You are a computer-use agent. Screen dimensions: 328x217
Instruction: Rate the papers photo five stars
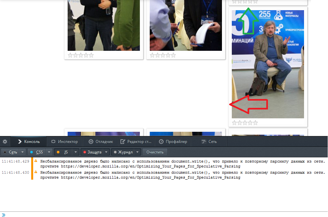coord(173,55)
